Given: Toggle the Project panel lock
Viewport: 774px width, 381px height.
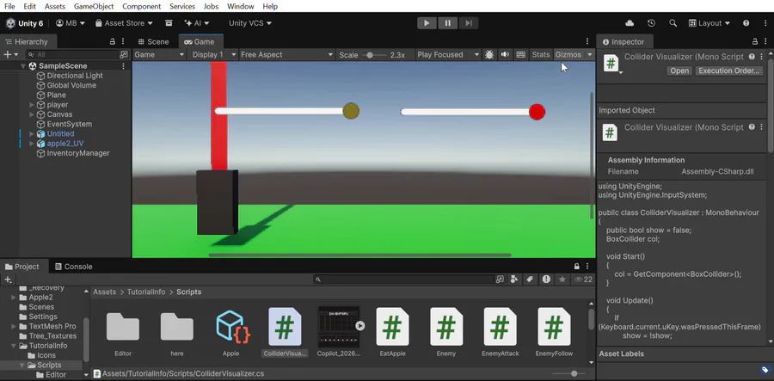Looking at the screenshot, I should [x=576, y=267].
